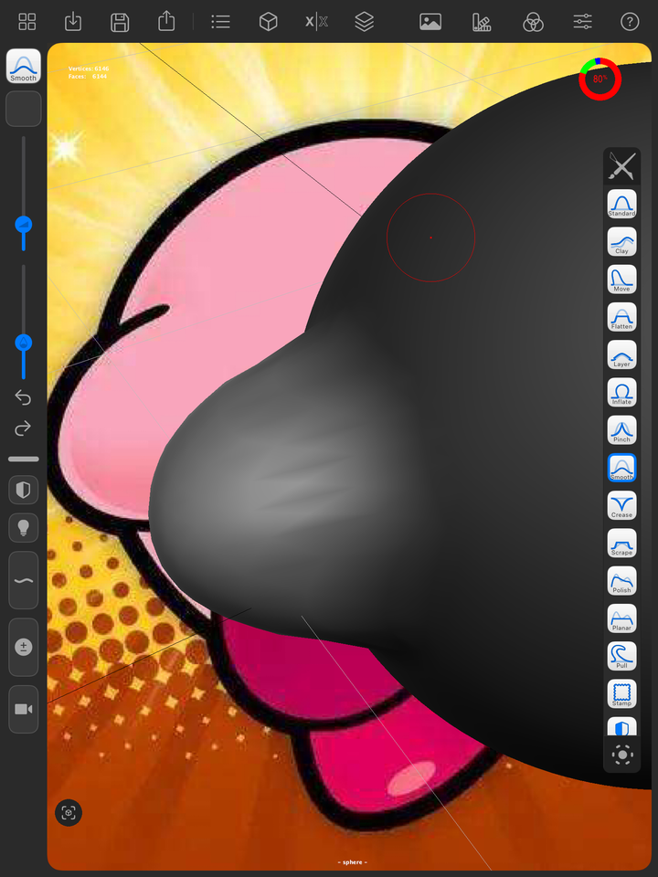Toggle the light bulb lighting button
Image resolution: width=658 pixels, height=877 pixels.
[24, 528]
